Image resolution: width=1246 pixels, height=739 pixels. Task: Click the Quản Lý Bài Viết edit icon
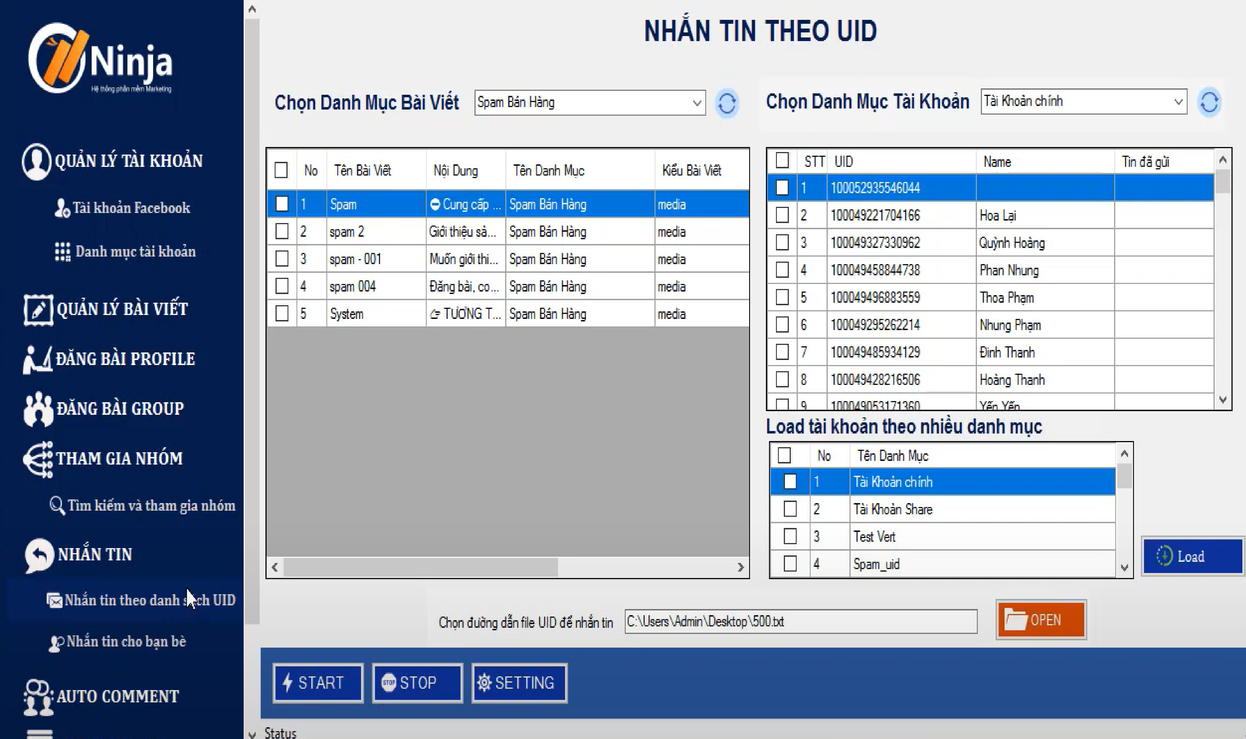[38, 310]
